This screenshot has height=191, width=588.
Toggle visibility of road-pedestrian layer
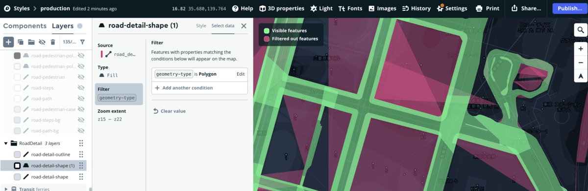click(x=81, y=77)
